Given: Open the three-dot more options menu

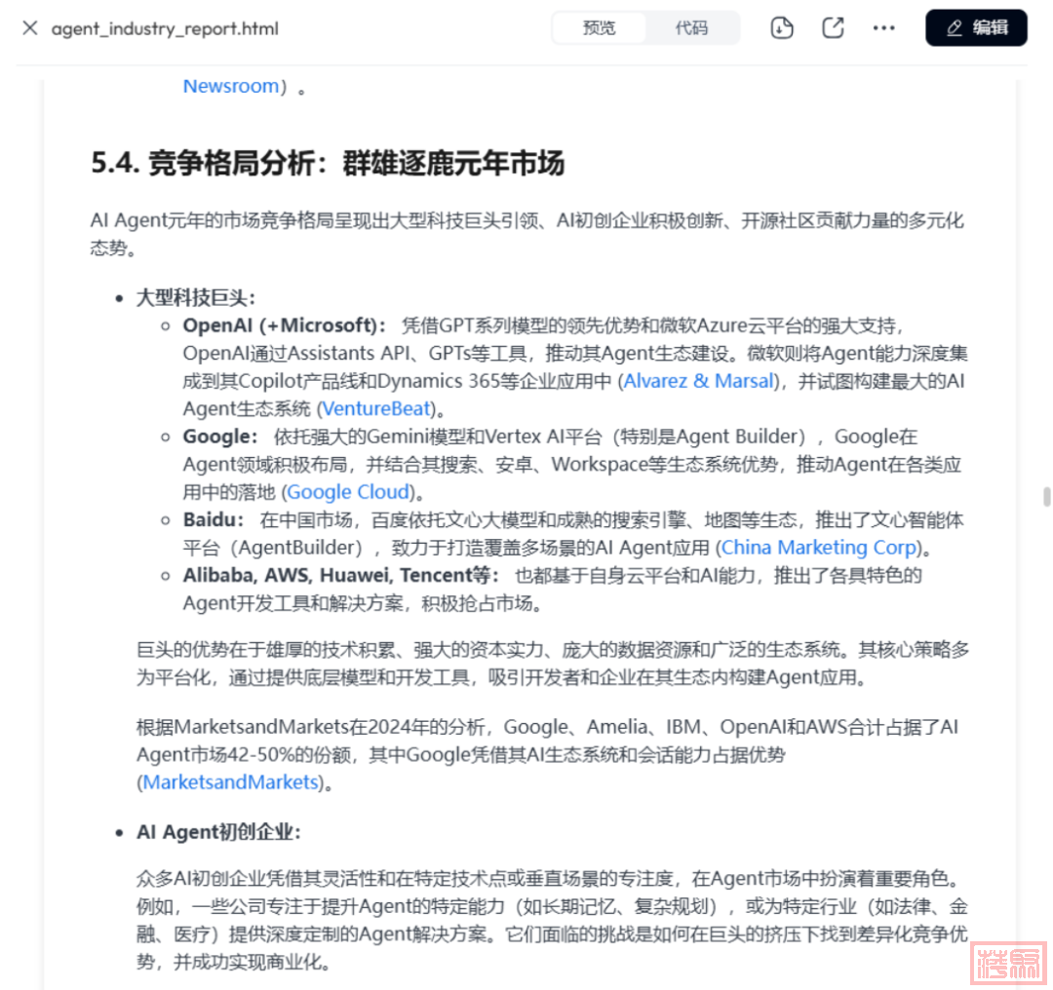Looking at the screenshot, I should [x=883, y=28].
